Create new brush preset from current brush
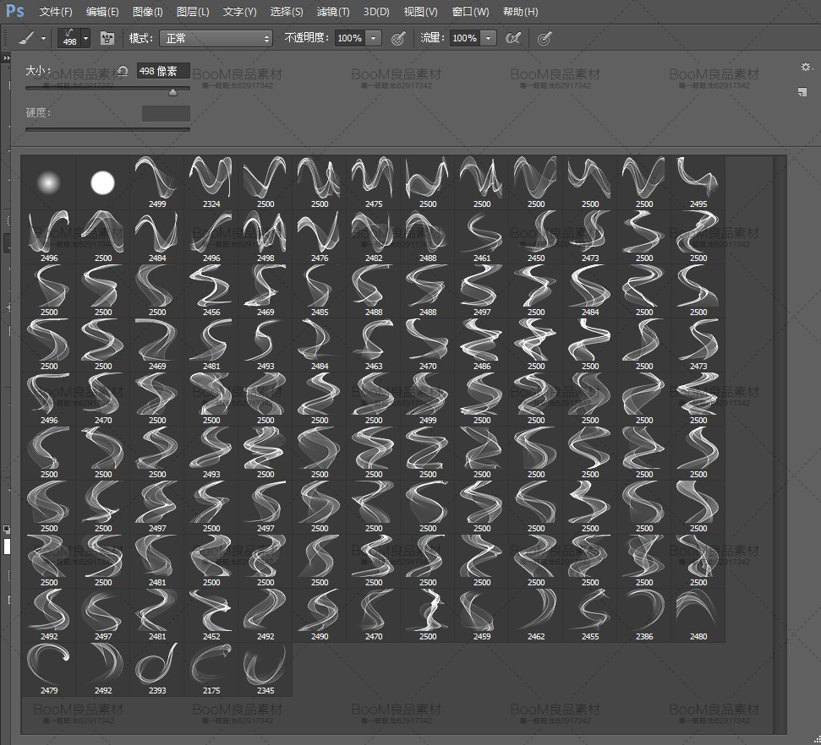Viewport: 821px width, 745px height. (x=802, y=92)
